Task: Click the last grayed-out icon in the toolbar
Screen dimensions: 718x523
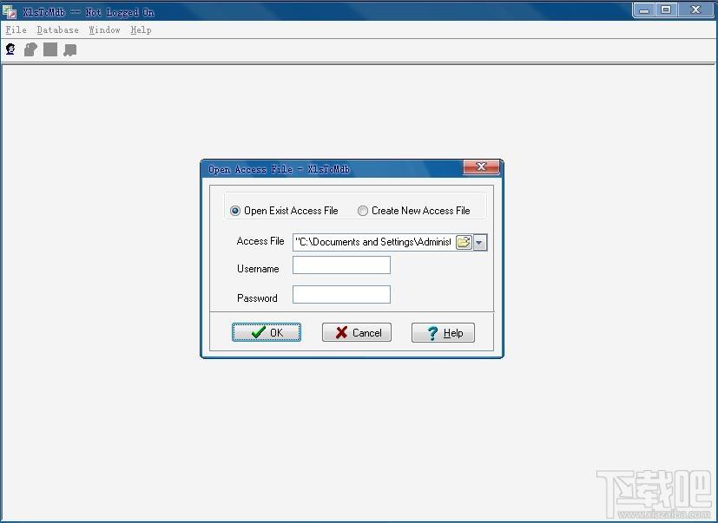Action: coord(70,50)
